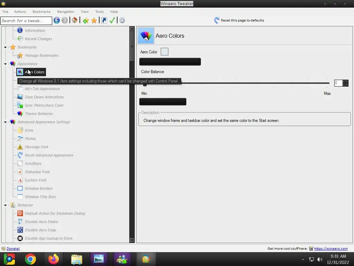Select Disable Aero Shake in the tree
The image size is (354, 266).
41,222
